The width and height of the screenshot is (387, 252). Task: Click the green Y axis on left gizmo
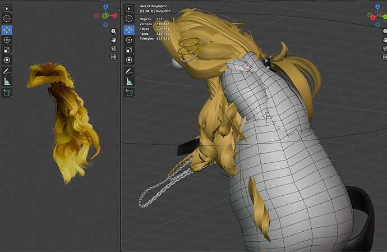click(x=104, y=16)
